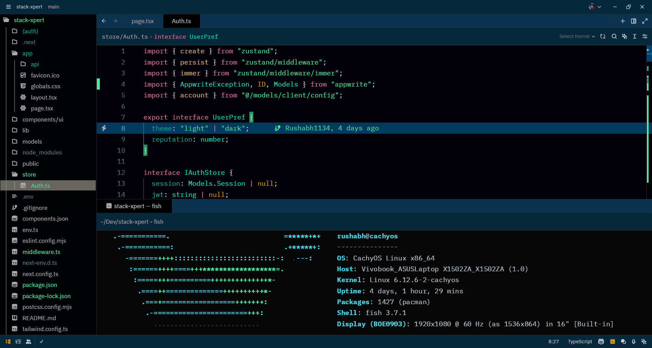Collapse the store folder

tap(29, 175)
